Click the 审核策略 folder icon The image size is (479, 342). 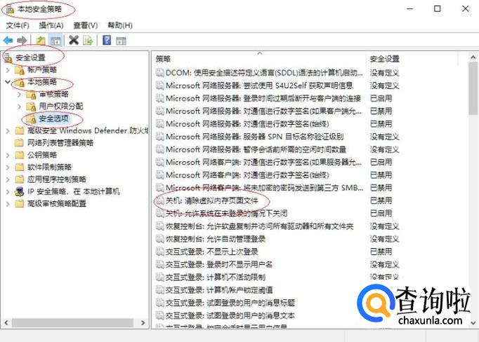pyautogui.click(x=31, y=95)
